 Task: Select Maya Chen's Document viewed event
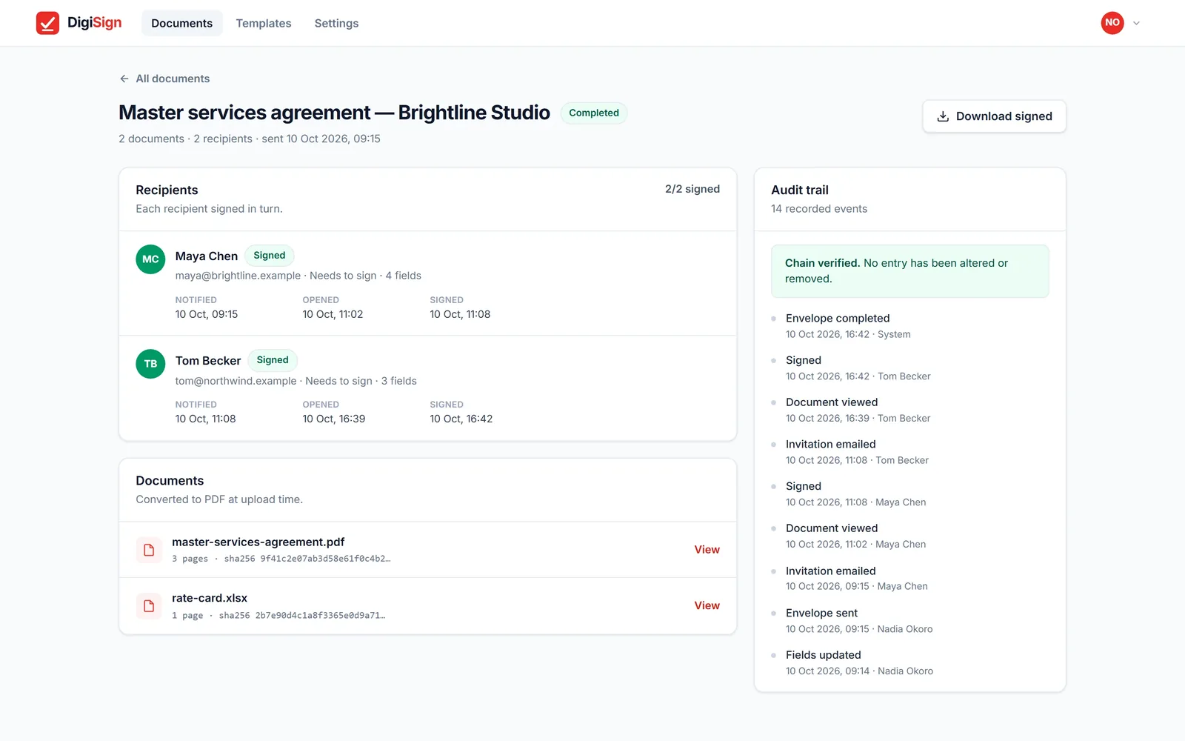(x=909, y=536)
